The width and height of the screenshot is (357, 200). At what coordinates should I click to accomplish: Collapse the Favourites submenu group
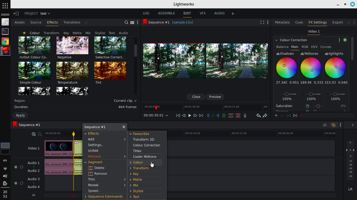(x=131, y=134)
